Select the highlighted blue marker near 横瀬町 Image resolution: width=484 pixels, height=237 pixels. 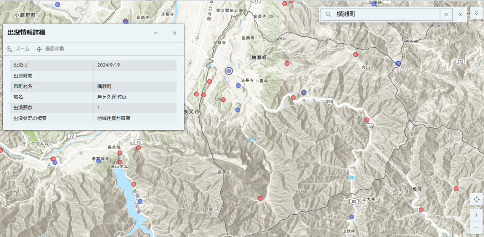tap(229, 71)
